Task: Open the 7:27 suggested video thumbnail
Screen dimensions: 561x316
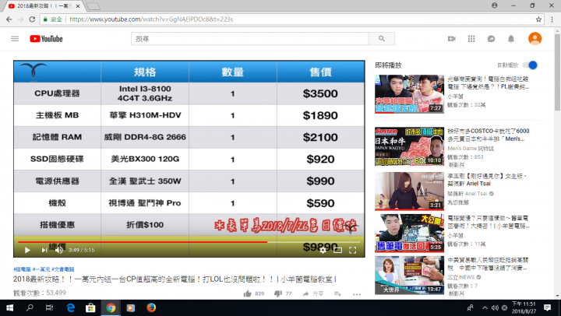Action: coord(409,94)
